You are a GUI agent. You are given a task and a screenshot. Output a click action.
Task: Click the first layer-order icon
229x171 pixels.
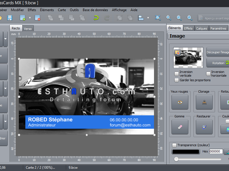(x=50, y=18)
